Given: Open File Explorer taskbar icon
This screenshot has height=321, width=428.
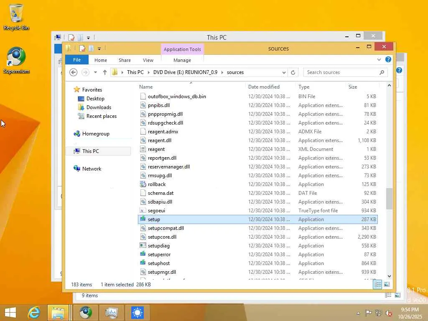Looking at the screenshot, I should point(58,313).
